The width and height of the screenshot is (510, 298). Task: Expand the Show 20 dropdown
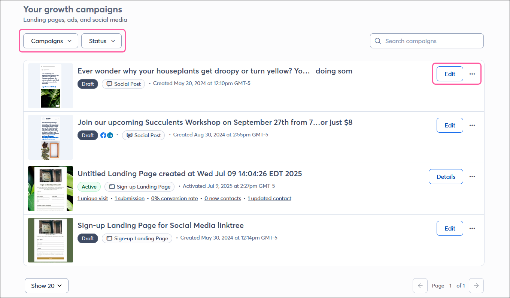tap(46, 285)
